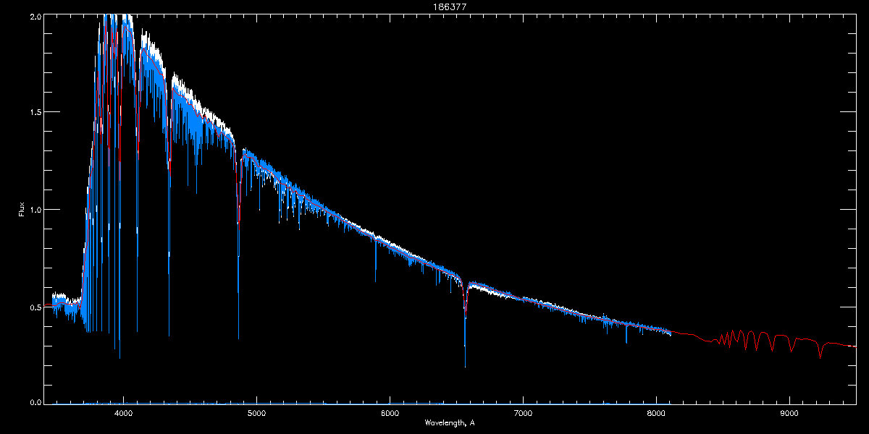
Task: Select the 5000 wavelength tick label
Action: (x=256, y=414)
